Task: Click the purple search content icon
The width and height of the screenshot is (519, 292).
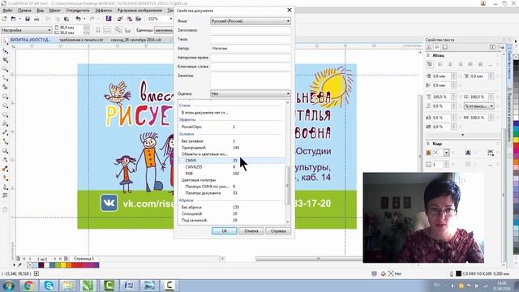Action: click(109, 19)
